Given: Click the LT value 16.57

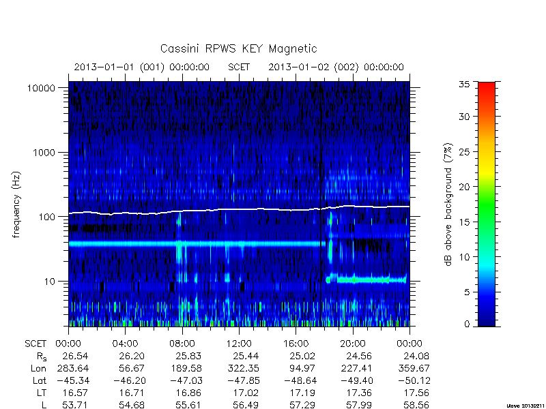Looking at the screenshot, I should pos(75,393).
